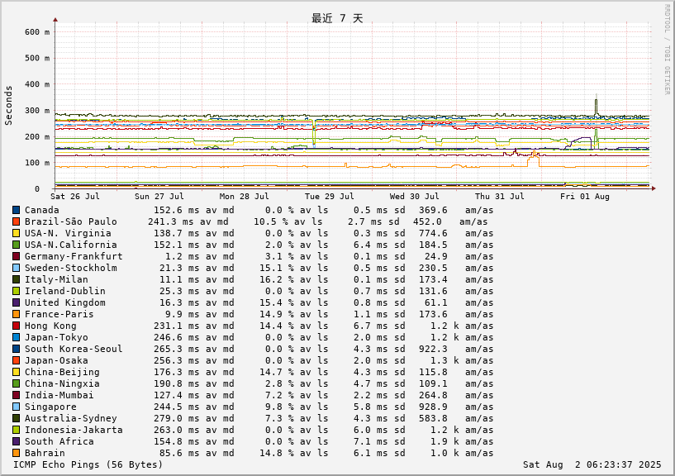Viewport: 675px width, 476px height.
Task: Click the "100 m" y-axis tick label
Action: point(37,163)
